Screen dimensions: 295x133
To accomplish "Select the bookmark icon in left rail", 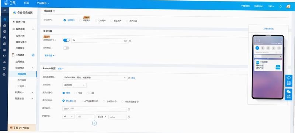I will [4, 44].
